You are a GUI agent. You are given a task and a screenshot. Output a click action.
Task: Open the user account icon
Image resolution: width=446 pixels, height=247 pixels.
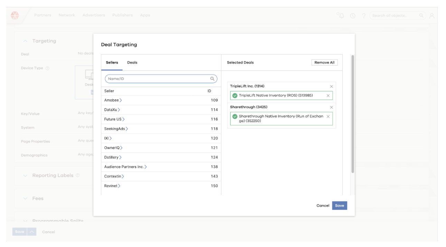(432, 16)
